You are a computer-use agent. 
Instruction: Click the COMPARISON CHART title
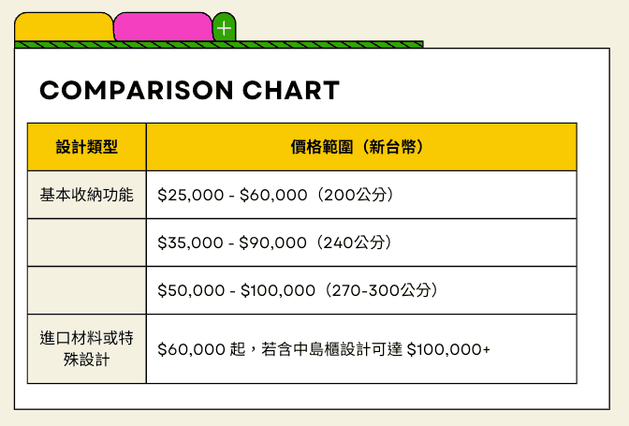click(x=189, y=91)
